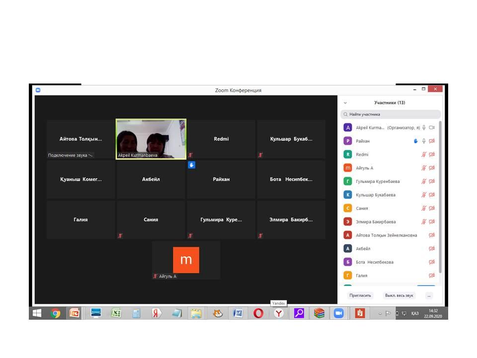The width and height of the screenshot is (477, 358).
Task: Click 'Выкл. весь звук' mute all button
Action: [399, 295]
